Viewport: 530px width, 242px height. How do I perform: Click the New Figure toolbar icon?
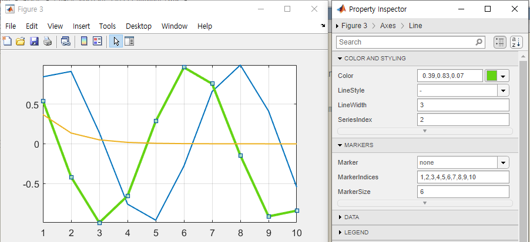point(7,41)
